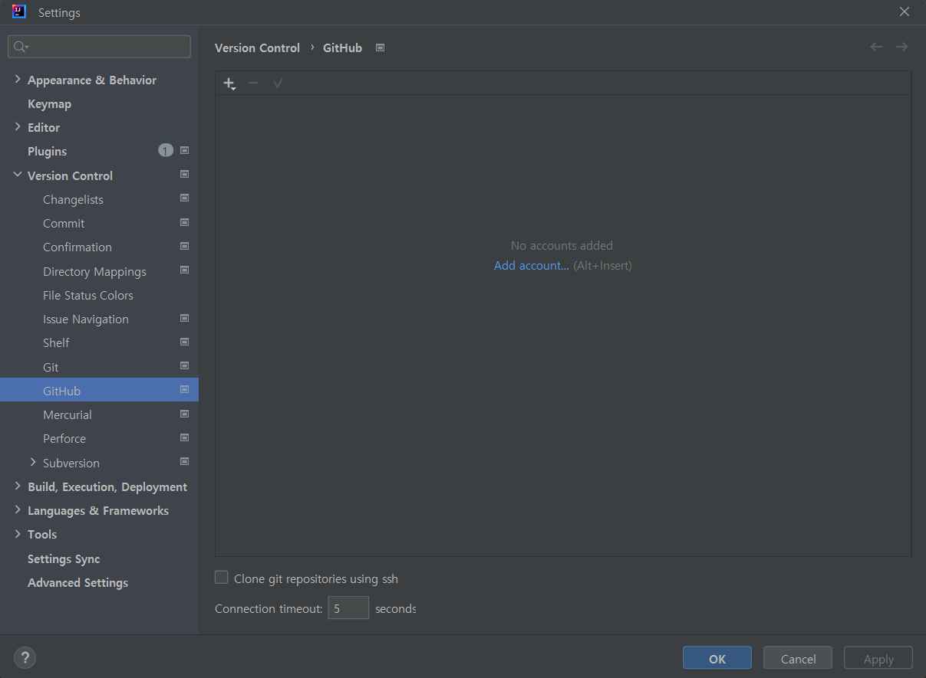Expand Appearance & Behavior section
The width and height of the screenshot is (926, 678).
click(x=18, y=80)
